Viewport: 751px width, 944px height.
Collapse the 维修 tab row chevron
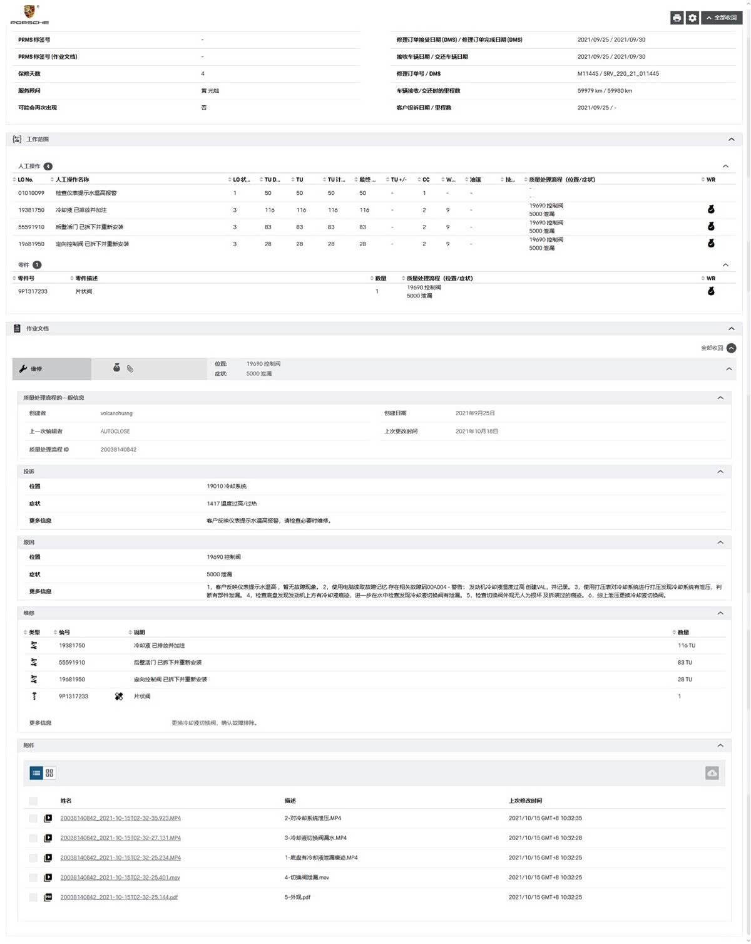[728, 369]
